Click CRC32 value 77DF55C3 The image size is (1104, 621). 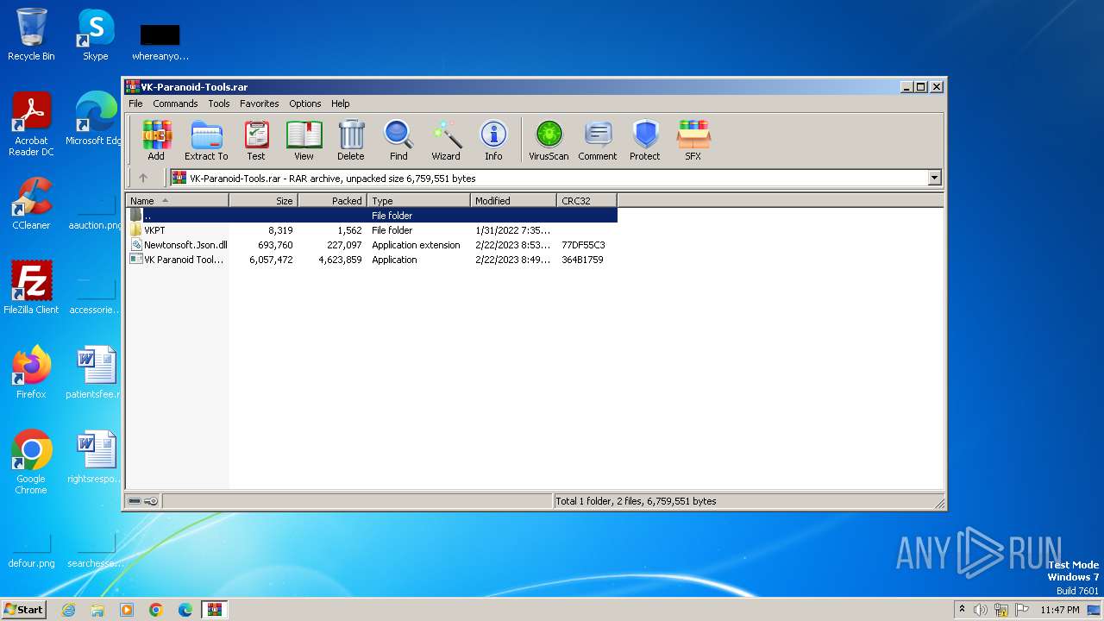point(583,245)
